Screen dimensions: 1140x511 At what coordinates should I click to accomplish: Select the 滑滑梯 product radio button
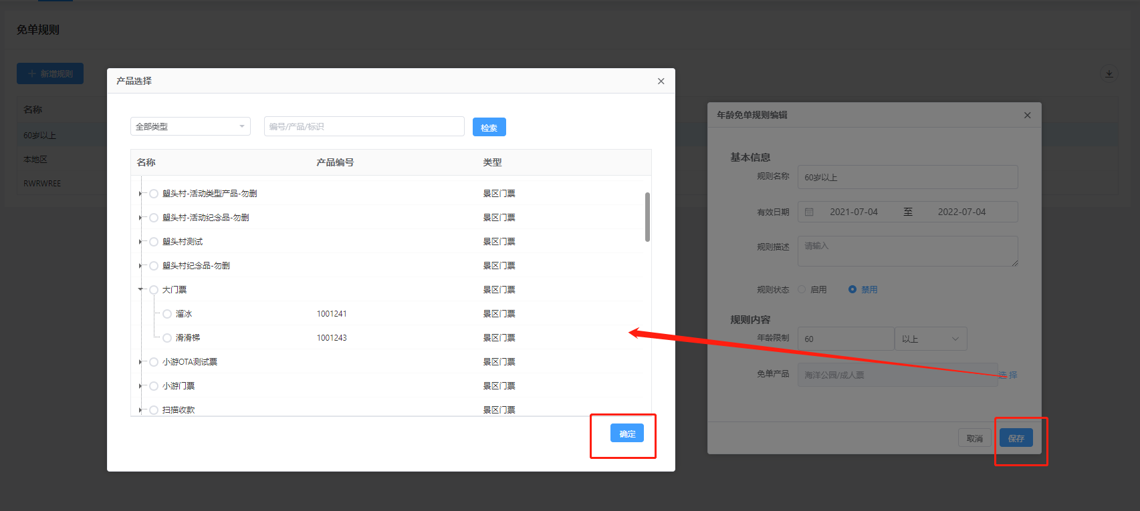click(x=167, y=338)
